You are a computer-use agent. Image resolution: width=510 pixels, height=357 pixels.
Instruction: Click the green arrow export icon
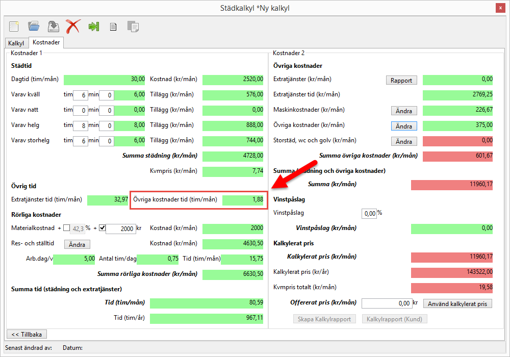click(x=93, y=27)
